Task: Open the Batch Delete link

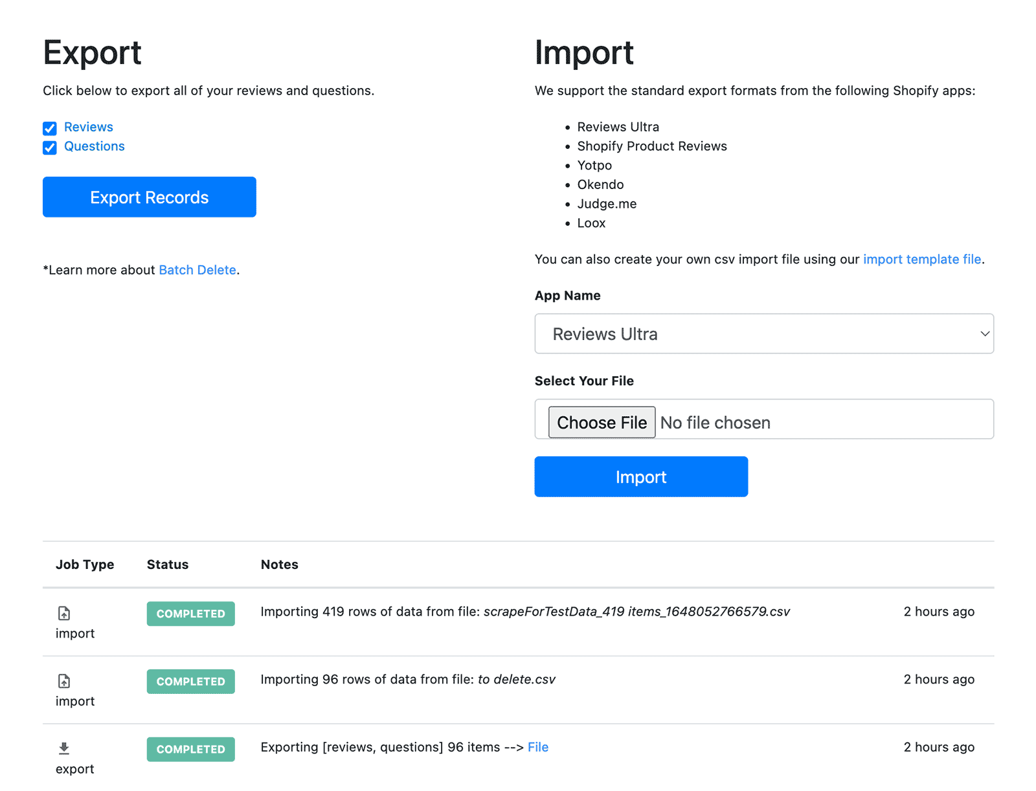Action: pos(197,270)
